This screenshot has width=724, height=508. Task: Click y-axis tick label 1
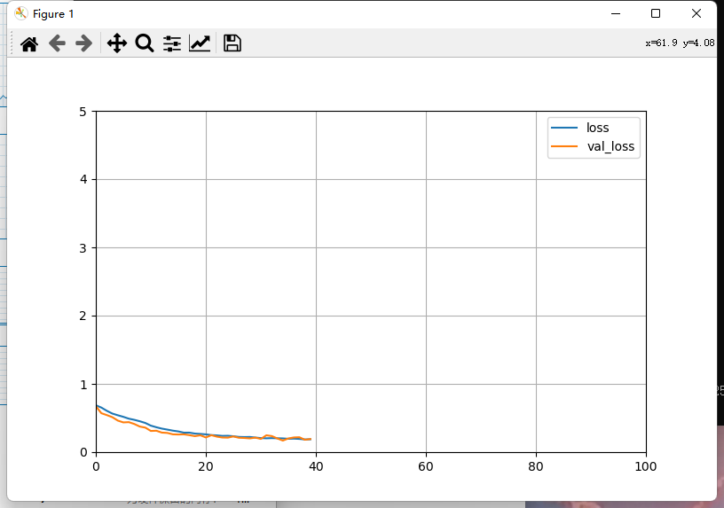(x=83, y=385)
